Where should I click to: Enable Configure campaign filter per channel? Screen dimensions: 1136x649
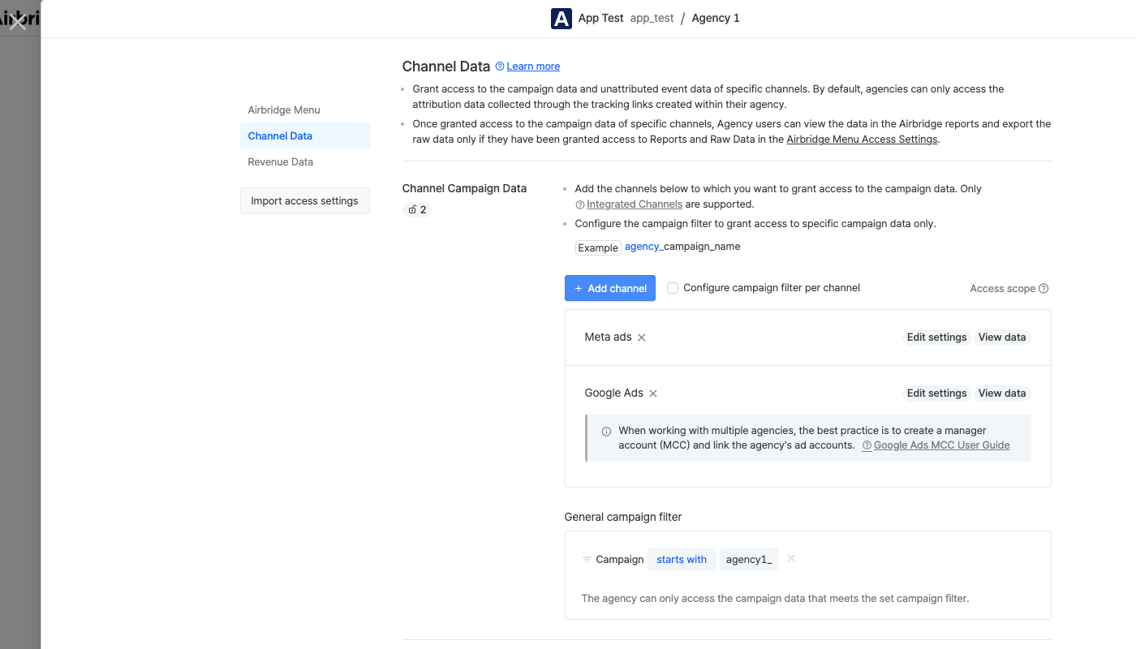point(673,288)
